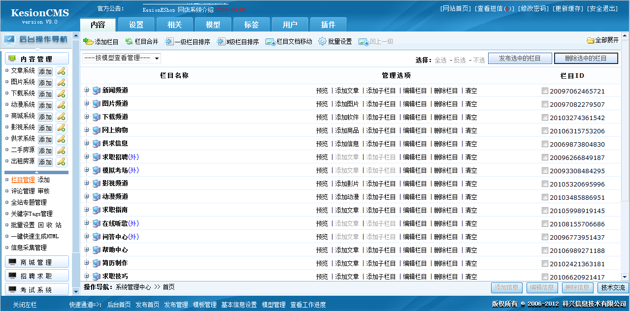Click the monitor icon on 招聘求职
Viewport: 630px width, 311px height.
[12, 276]
